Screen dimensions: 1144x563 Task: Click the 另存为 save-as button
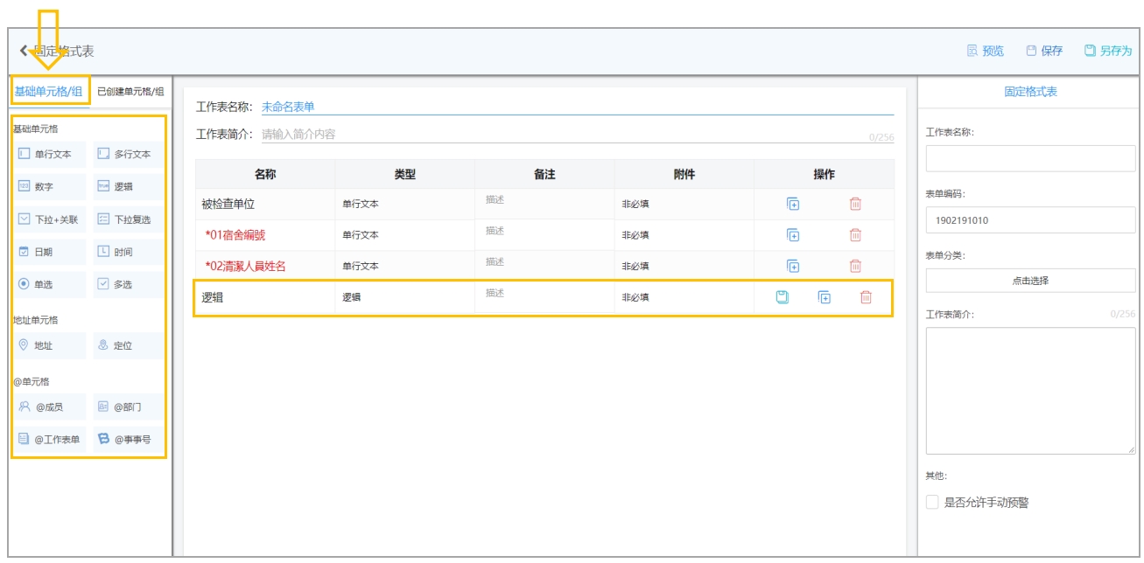pos(1107,51)
